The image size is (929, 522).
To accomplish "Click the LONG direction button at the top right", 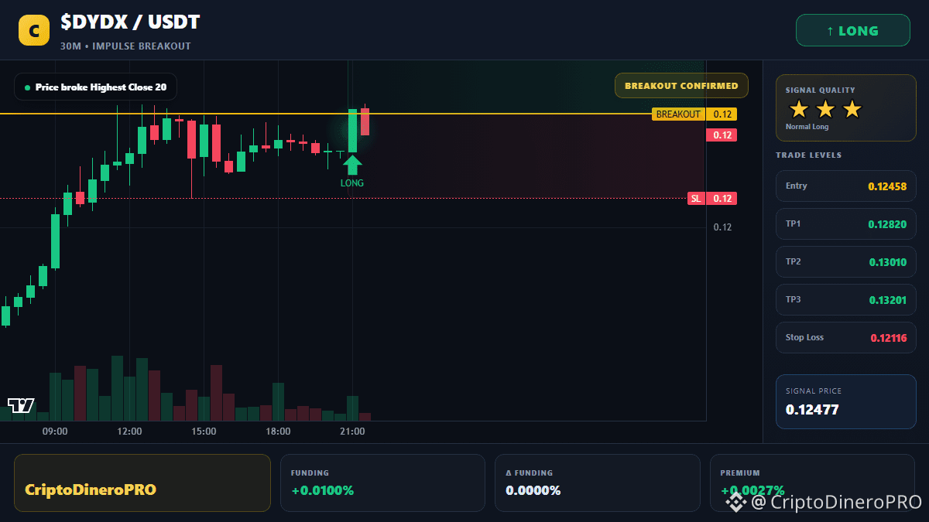I will [x=852, y=31].
